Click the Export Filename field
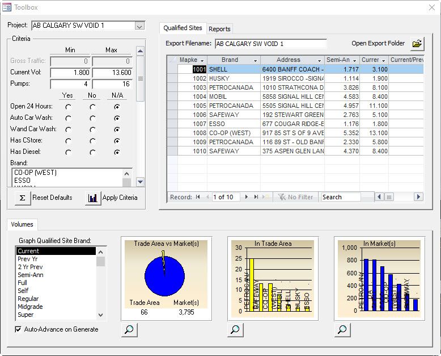This screenshot has width=441, height=356. 271,44
